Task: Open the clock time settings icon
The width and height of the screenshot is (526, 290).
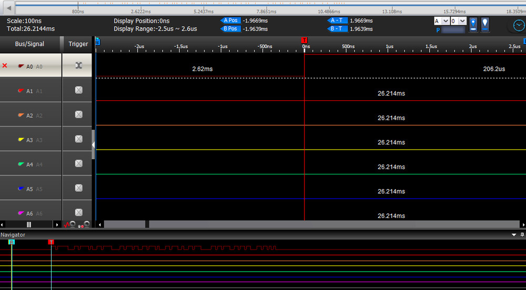Action: pyautogui.click(x=519, y=25)
